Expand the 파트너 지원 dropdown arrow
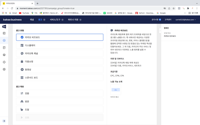 coord(80,20)
